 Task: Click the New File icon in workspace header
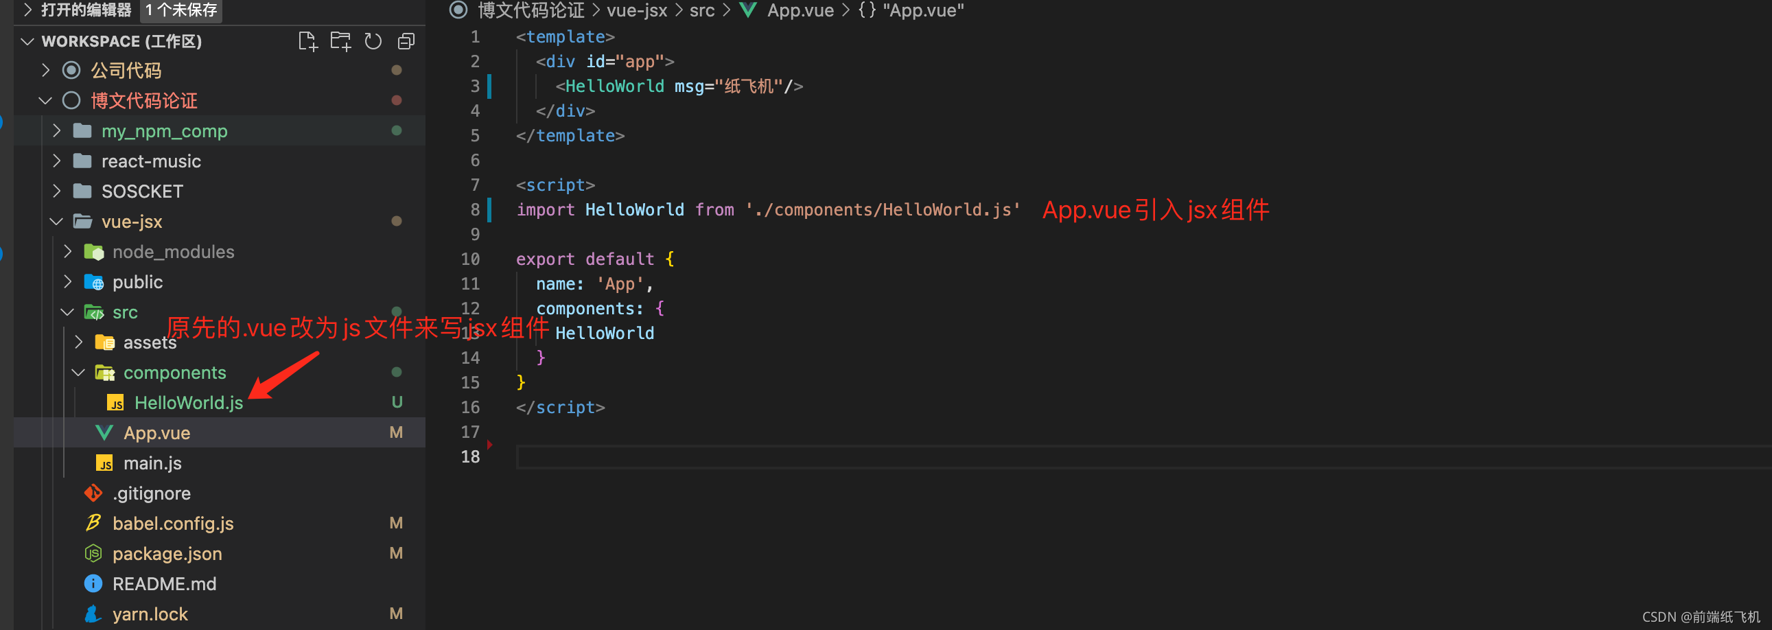[307, 41]
